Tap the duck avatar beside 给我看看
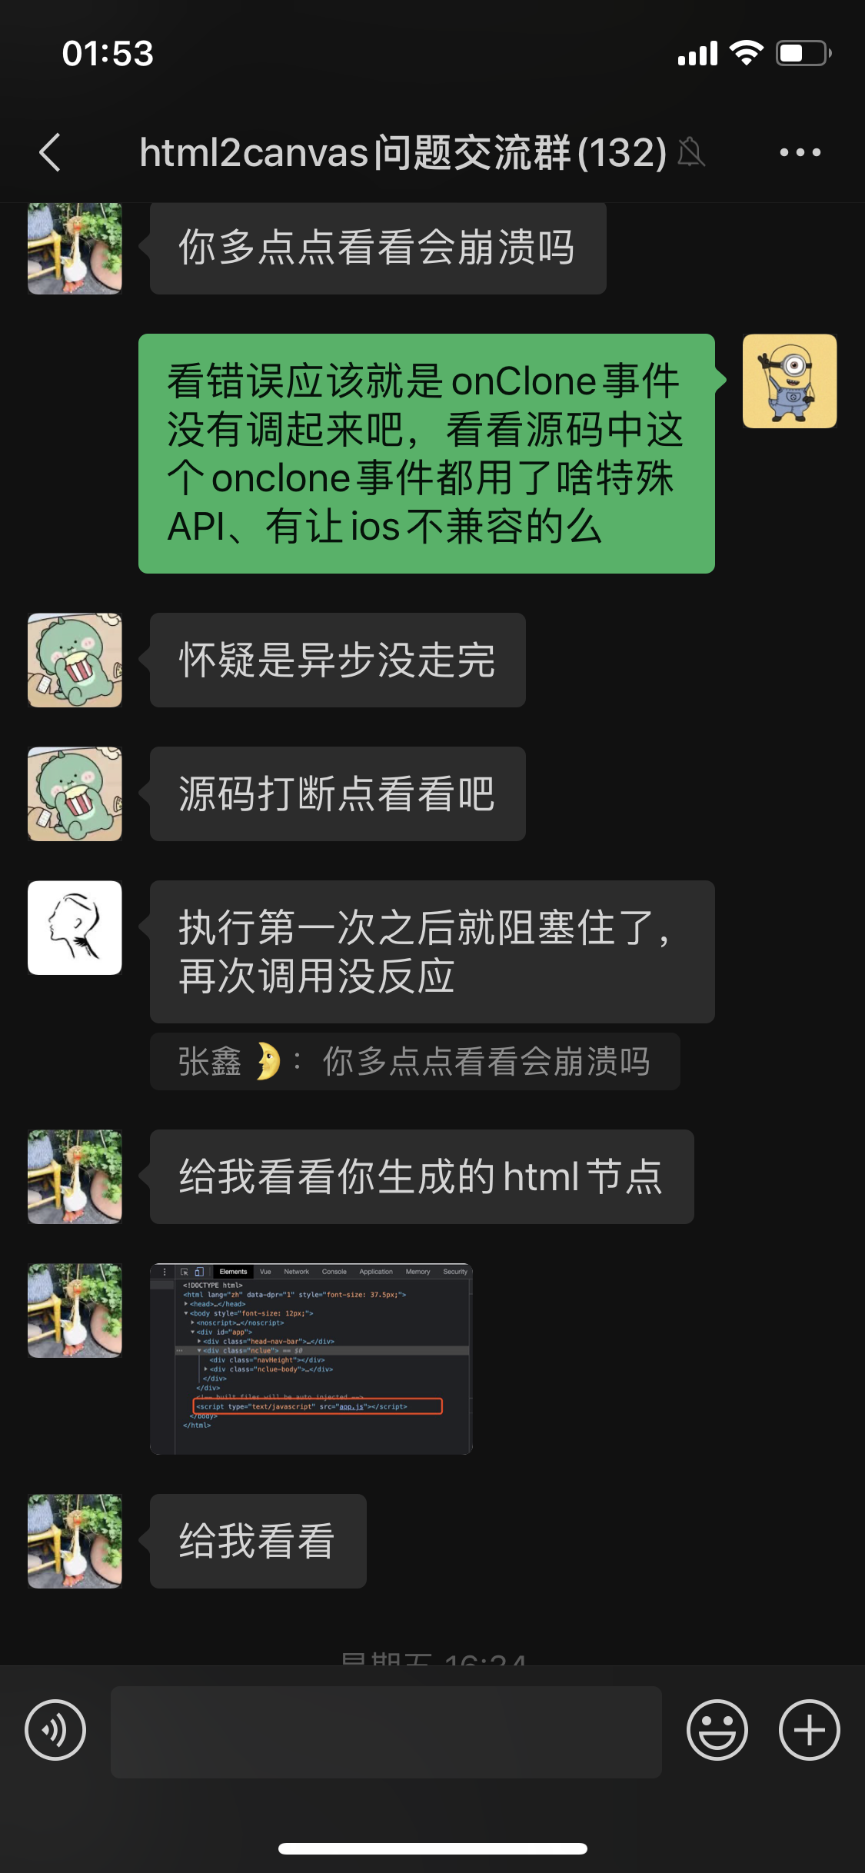 75,1542
